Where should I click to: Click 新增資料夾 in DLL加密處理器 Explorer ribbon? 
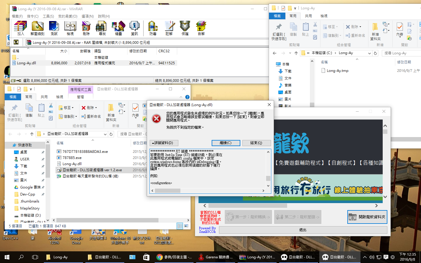[111, 113]
